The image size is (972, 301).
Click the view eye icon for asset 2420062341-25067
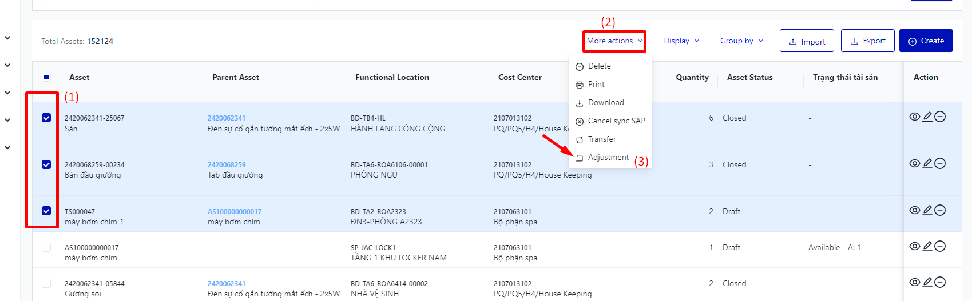[x=914, y=117]
